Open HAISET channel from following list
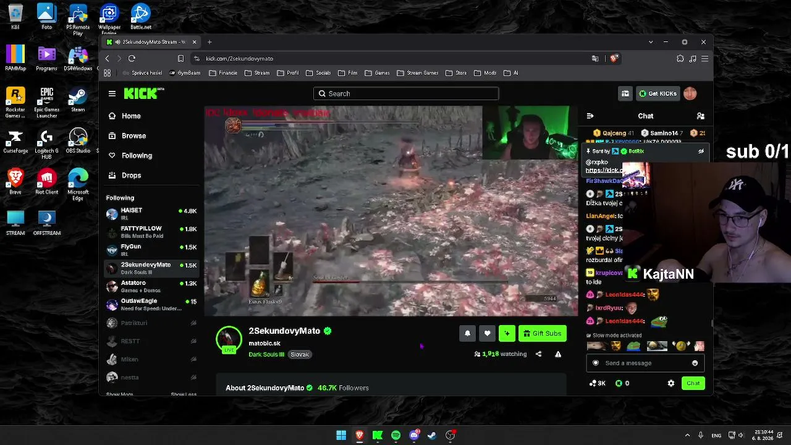 pos(151,214)
